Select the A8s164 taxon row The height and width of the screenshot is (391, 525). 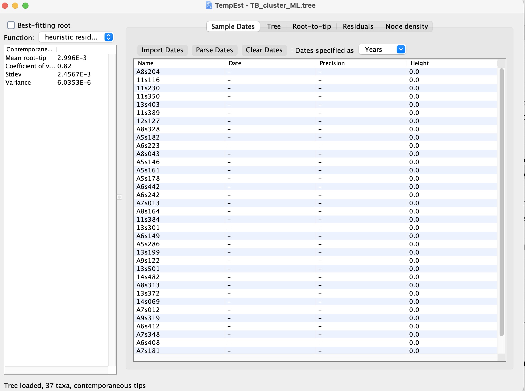(315, 211)
